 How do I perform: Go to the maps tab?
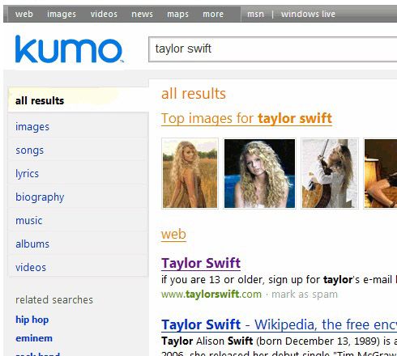tap(177, 14)
